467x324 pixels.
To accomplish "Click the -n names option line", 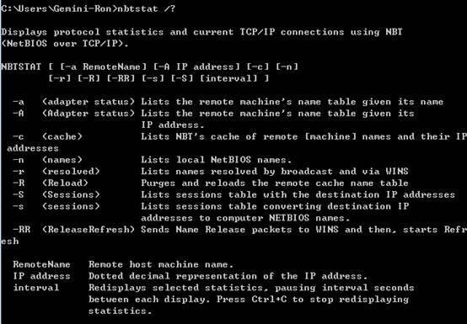I will tap(152, 160).
